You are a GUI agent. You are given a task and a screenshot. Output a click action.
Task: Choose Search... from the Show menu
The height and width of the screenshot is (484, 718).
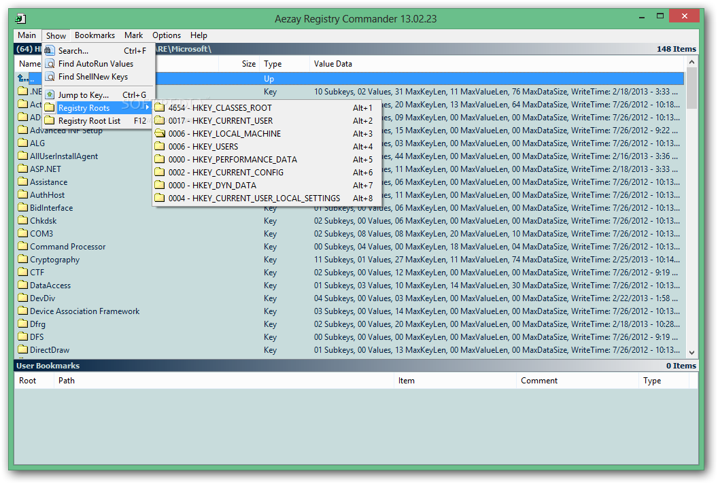(98, 51)
